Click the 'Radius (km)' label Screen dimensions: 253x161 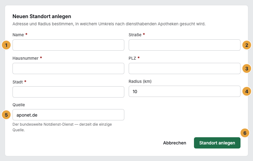[140, 81]
